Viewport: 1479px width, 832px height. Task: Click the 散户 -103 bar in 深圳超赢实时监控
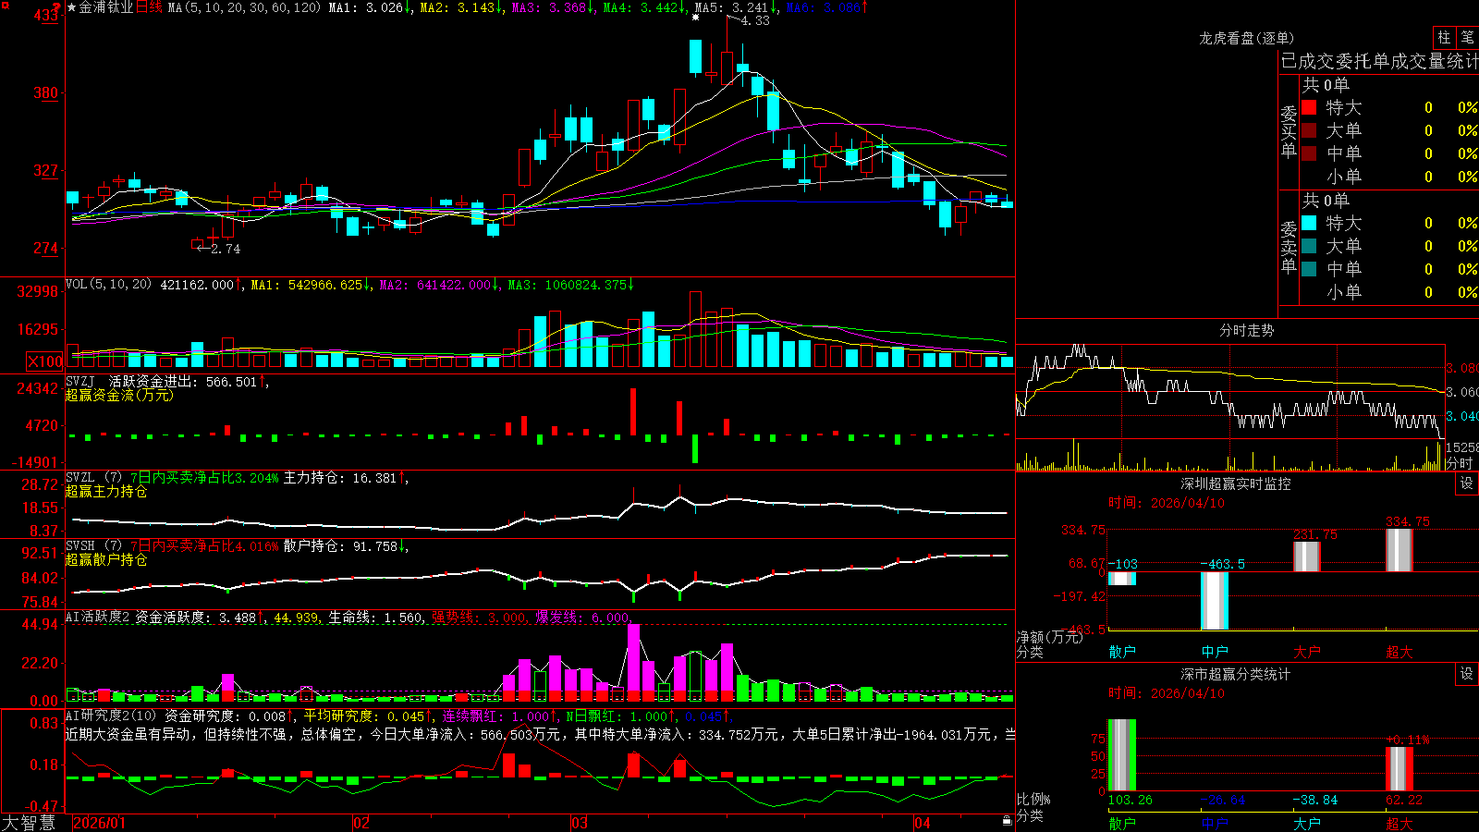point(1122,579)
